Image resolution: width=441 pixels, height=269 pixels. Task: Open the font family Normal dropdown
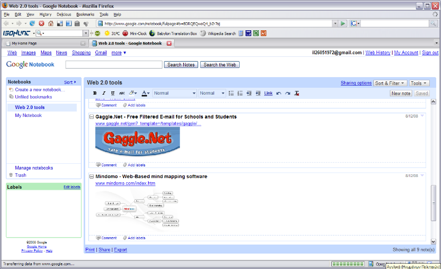174,93
